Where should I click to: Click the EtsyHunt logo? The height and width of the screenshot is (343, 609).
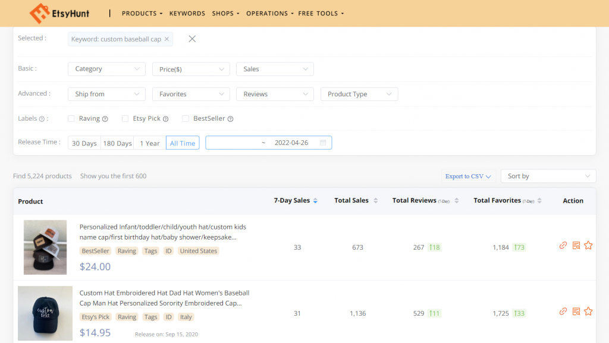[59, 13]
